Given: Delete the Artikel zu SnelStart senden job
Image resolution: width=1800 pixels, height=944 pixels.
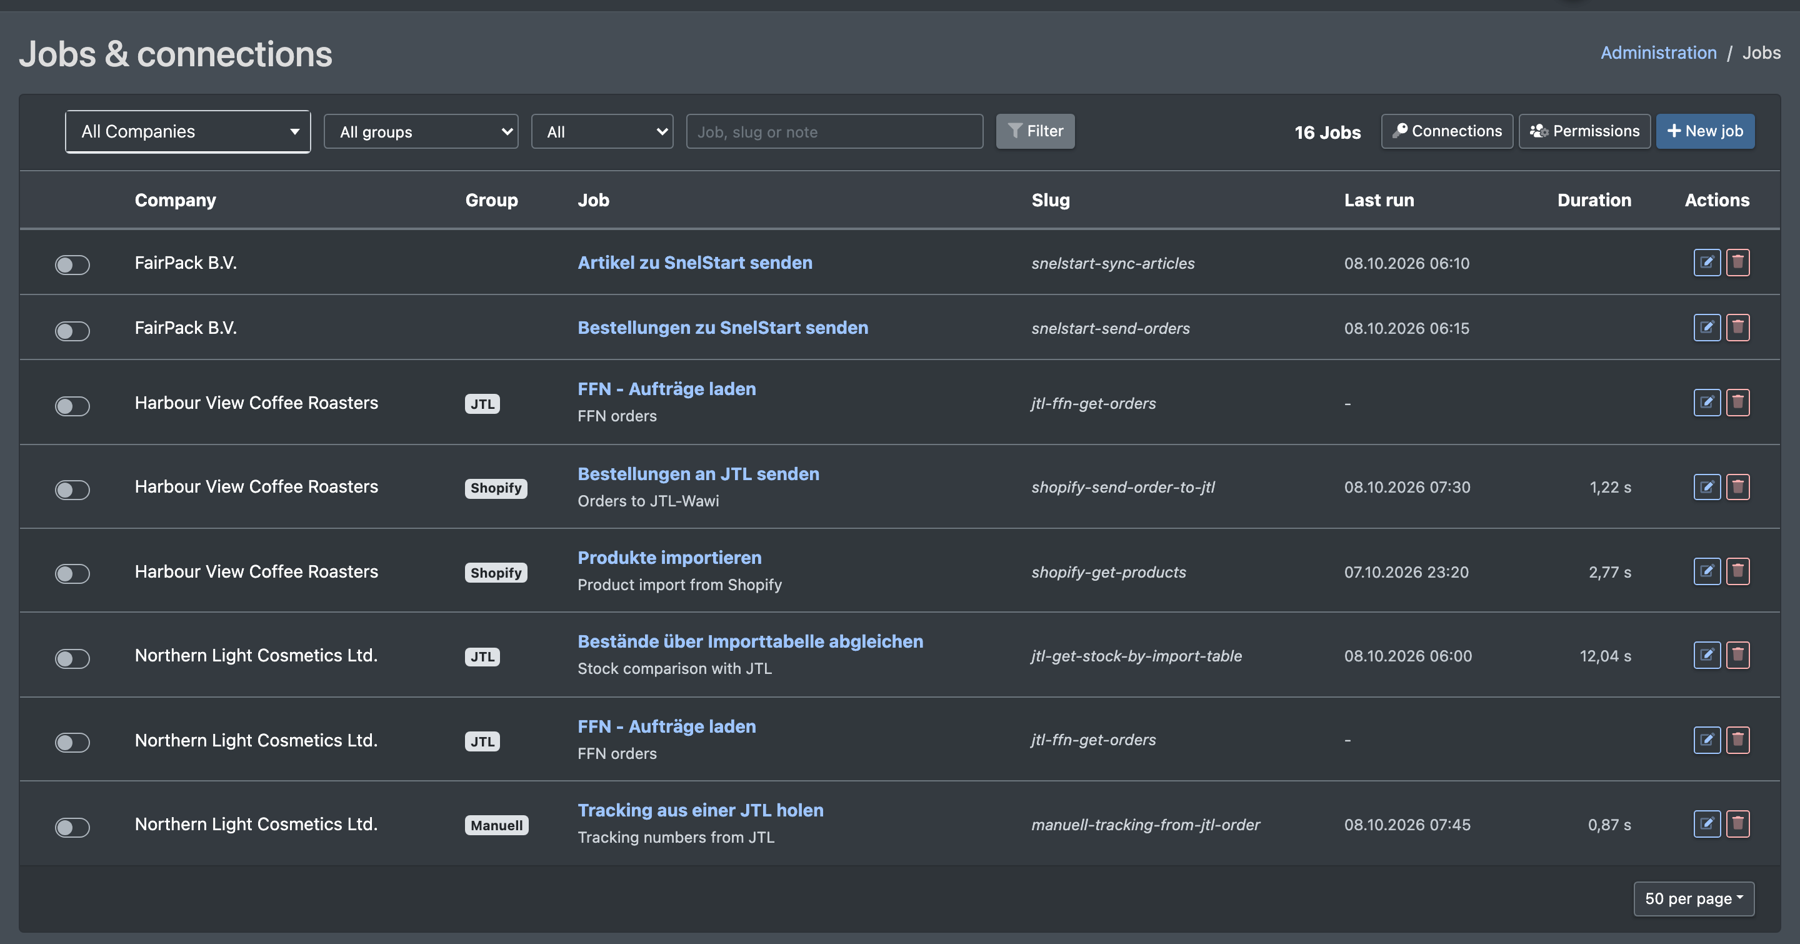Looking at the screenshot, I should pyautogui.click(x=1737, y=263).
